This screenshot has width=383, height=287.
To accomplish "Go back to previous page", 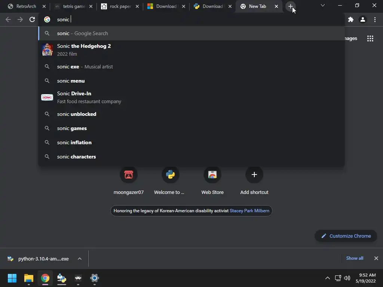I will tap(8, 19).
